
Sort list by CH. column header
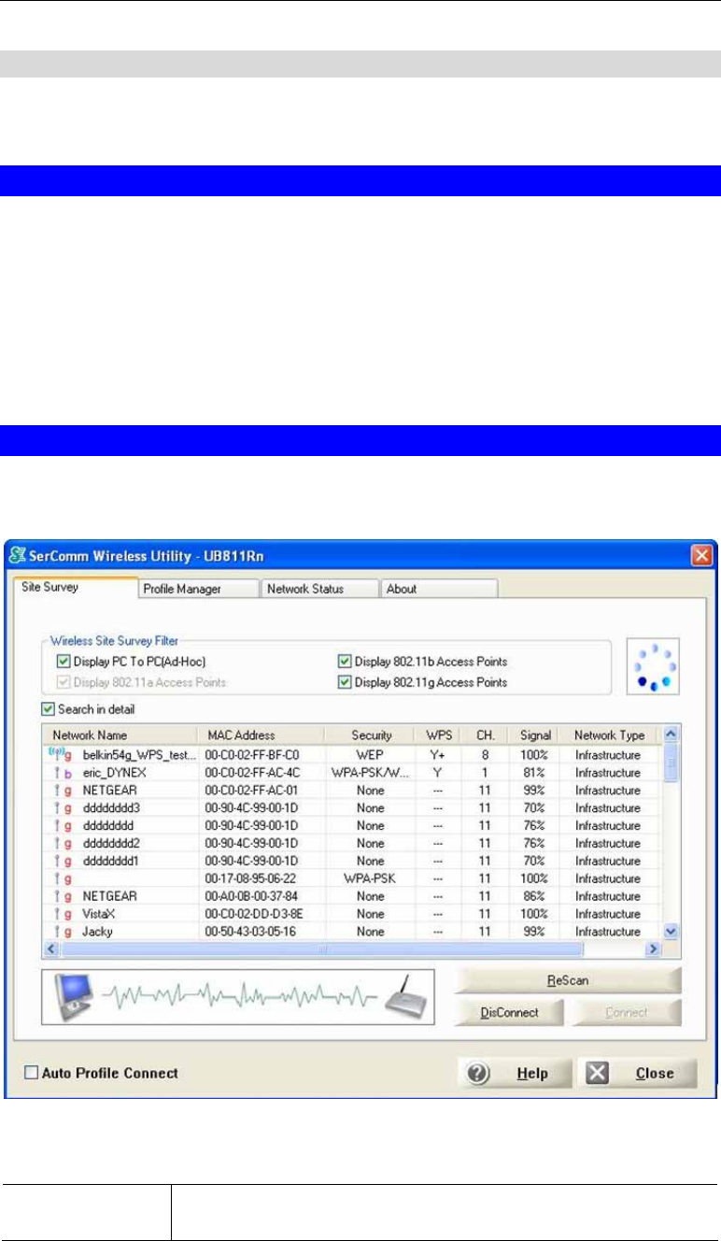coord(486,735)
